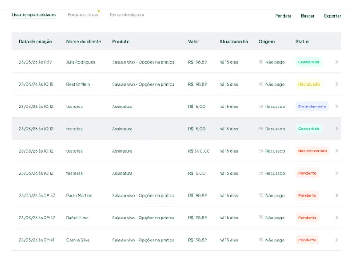Click the Pendente badge in Rafael Lima row
The height and width of the screenshot is (254, 349).
(x=307, y=218)
